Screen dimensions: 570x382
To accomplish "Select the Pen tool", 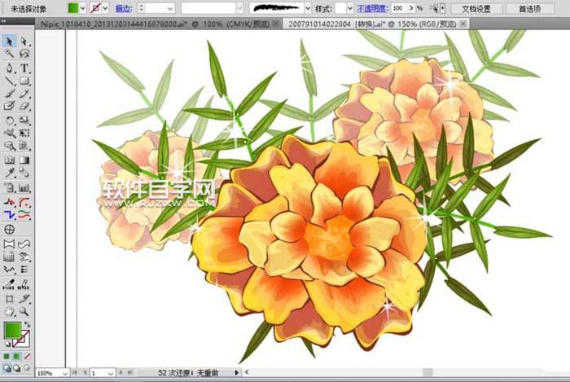I will click(10, 68).
